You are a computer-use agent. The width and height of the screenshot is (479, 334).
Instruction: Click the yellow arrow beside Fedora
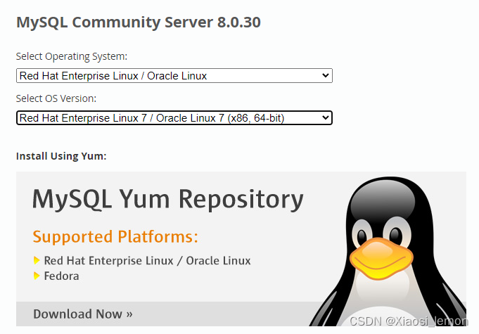[x=37, y=276]
